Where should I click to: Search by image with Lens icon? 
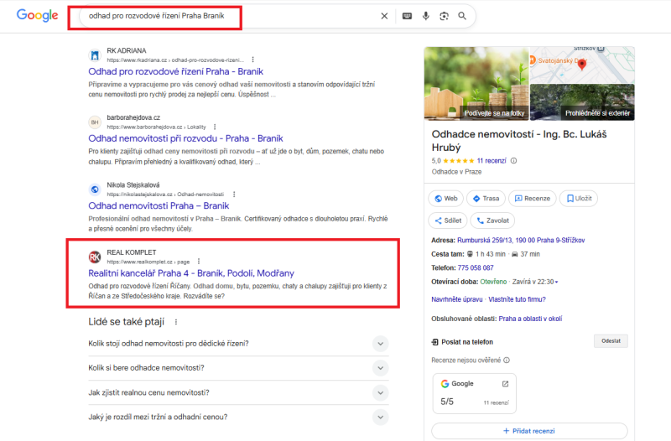[x=444, y=16]
